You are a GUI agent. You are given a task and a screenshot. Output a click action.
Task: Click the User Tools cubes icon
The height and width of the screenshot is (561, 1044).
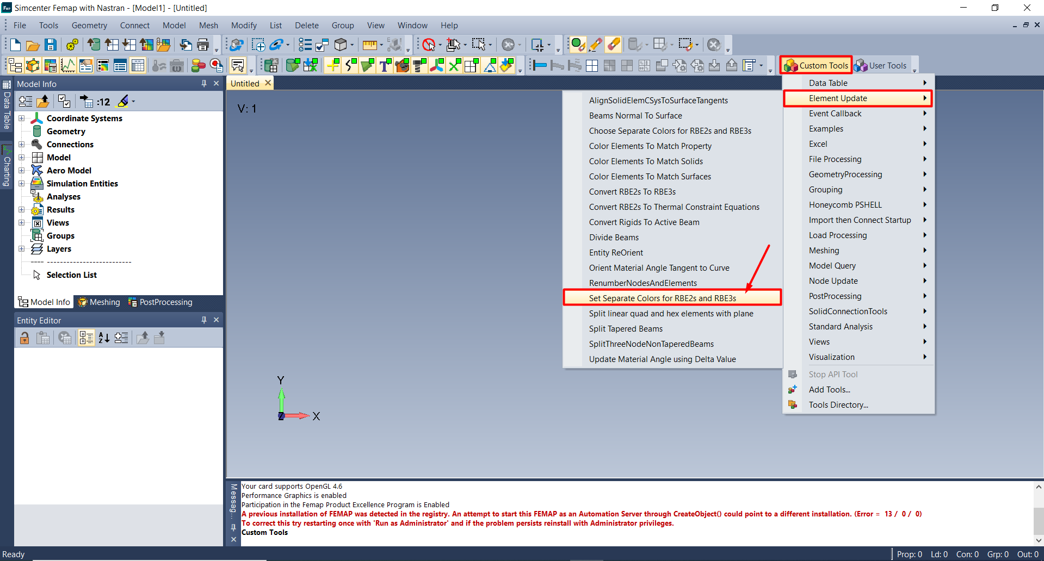click(861, 66)
